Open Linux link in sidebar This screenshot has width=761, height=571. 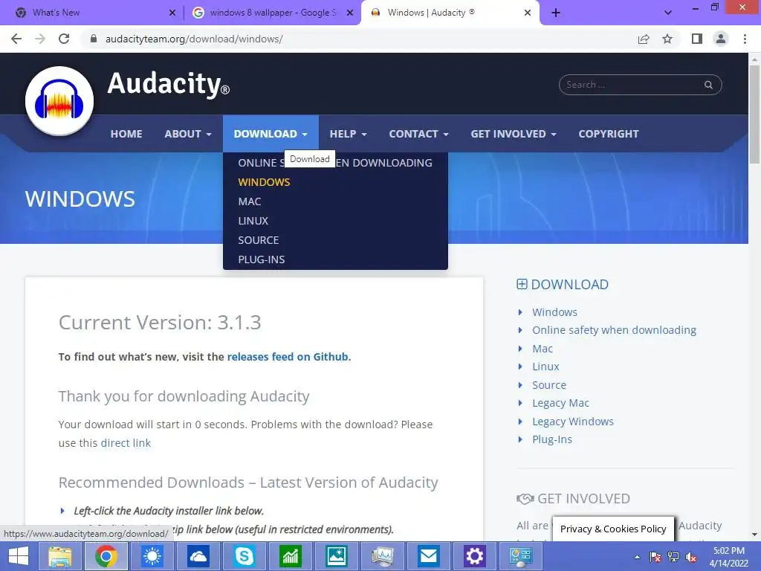tap(545, 367)
